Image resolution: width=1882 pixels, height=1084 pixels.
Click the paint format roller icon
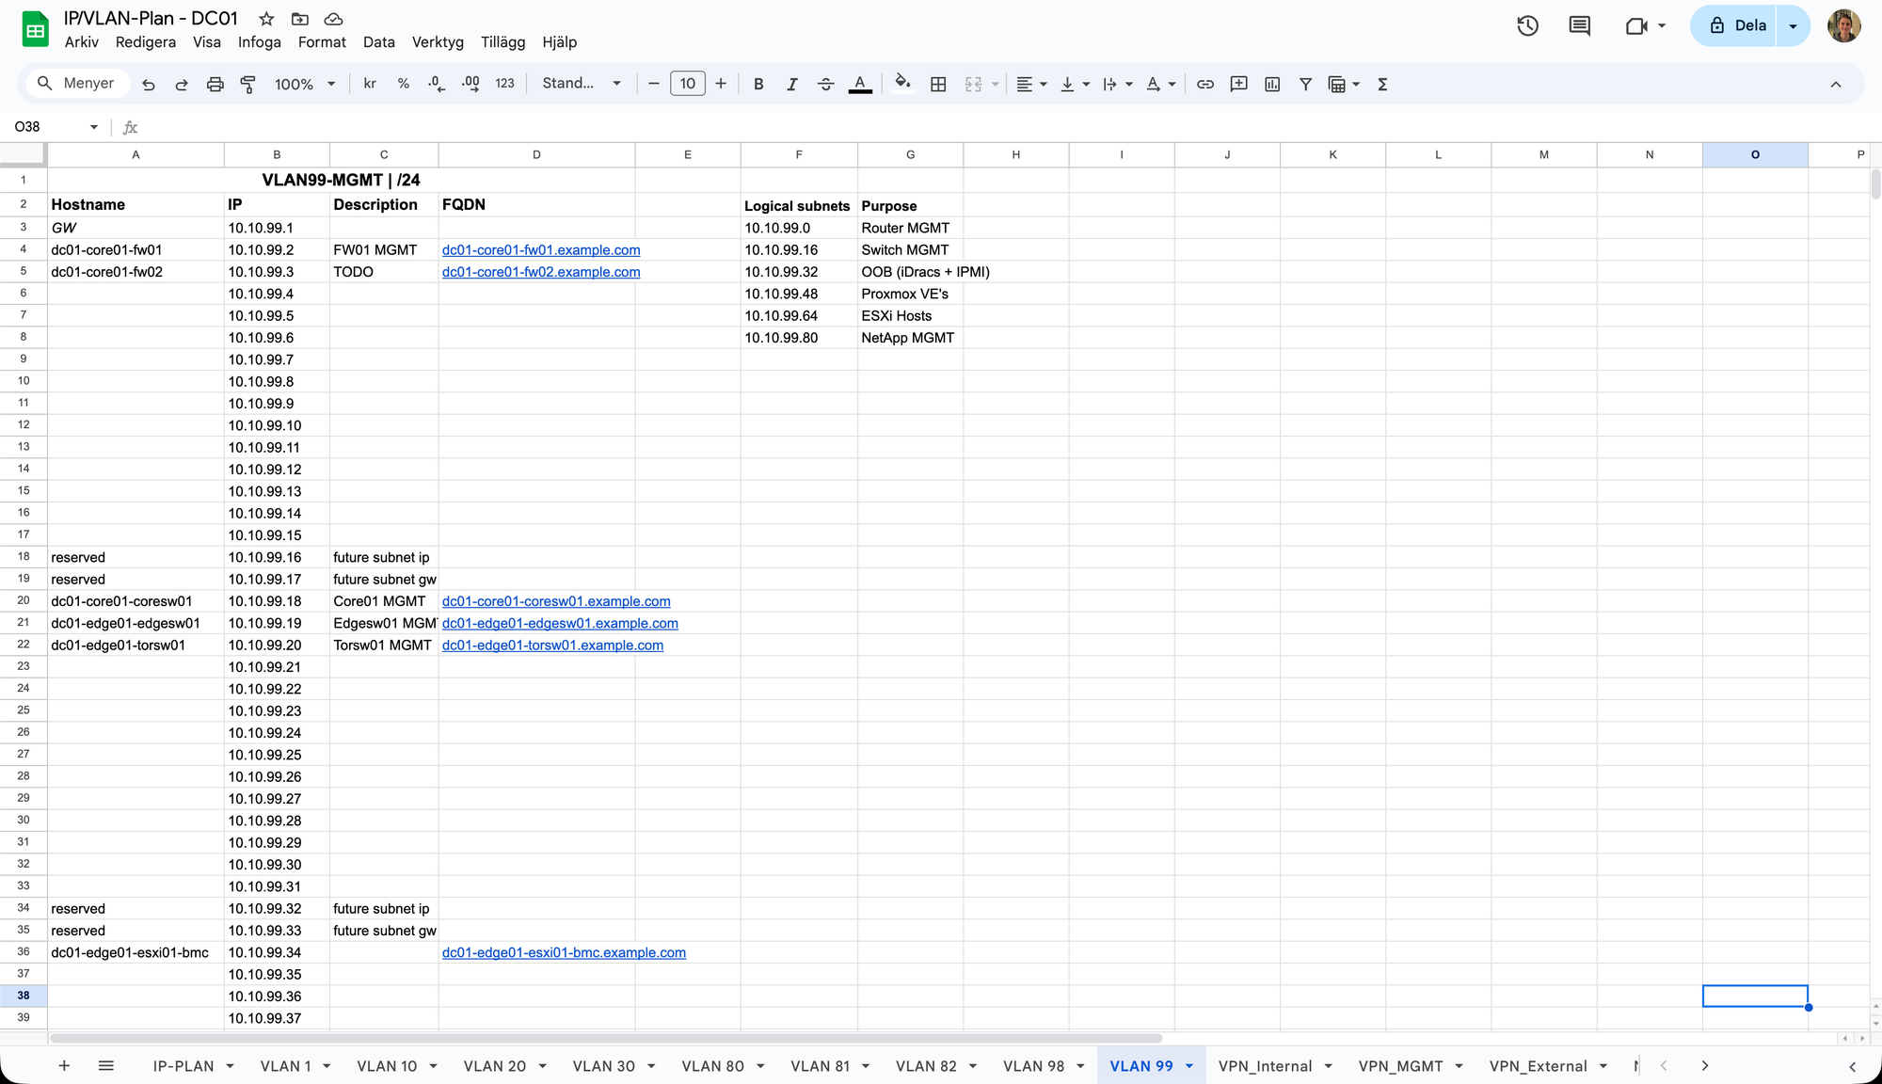pyautogui.click(x=248, y=84)
